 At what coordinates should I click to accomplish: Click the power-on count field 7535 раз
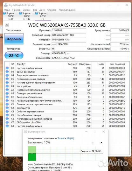(x=120, y=44)
